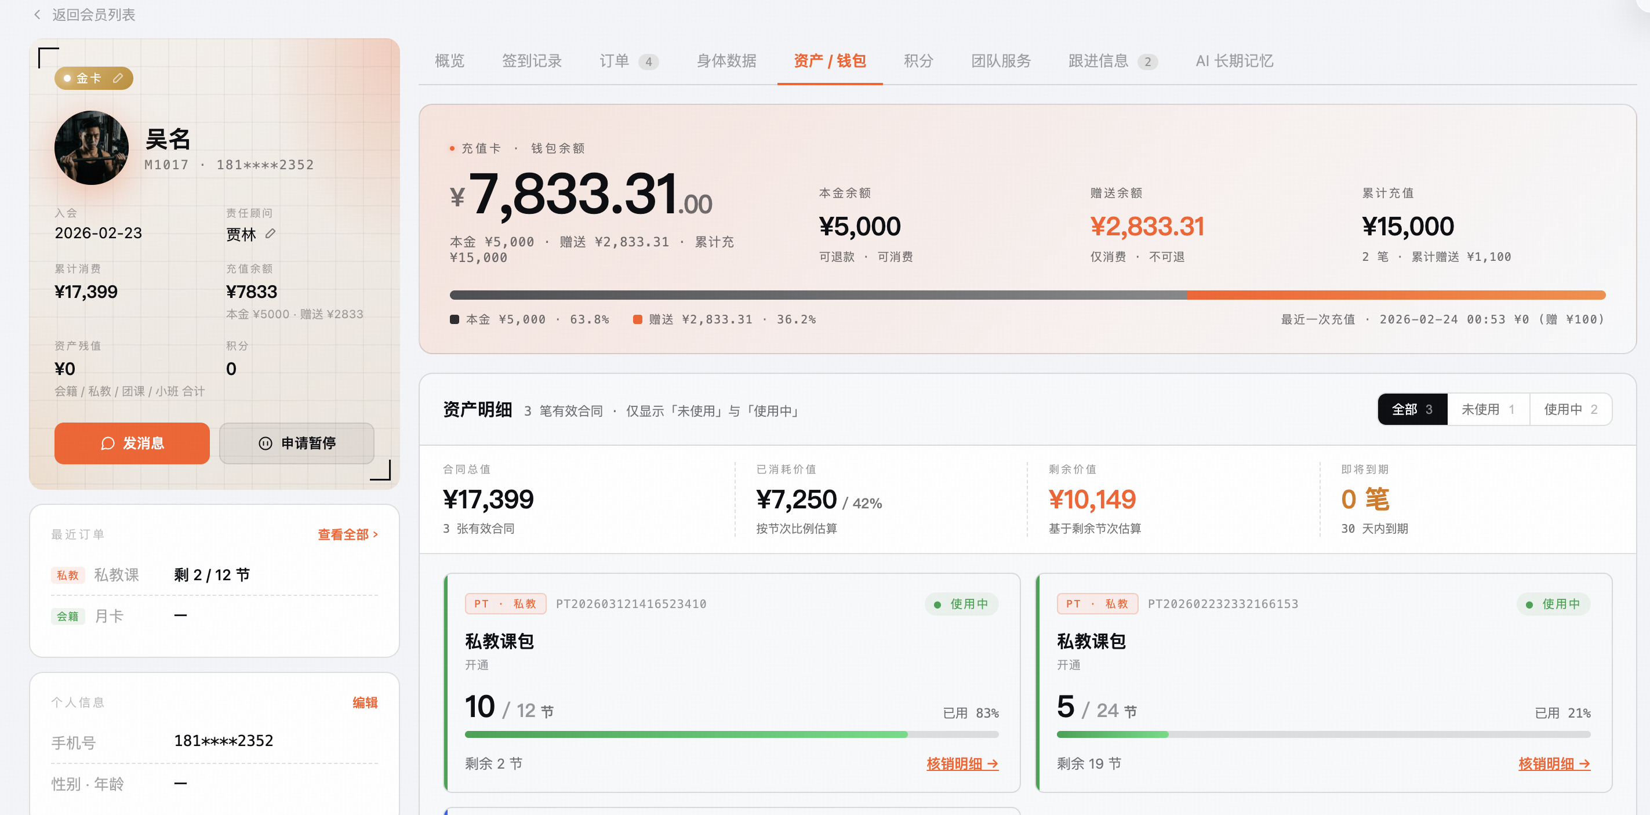1650x815 pixels.
Task: Click the 剩余价值 ¥10,149 figure
Action: tap(1092, 499)
